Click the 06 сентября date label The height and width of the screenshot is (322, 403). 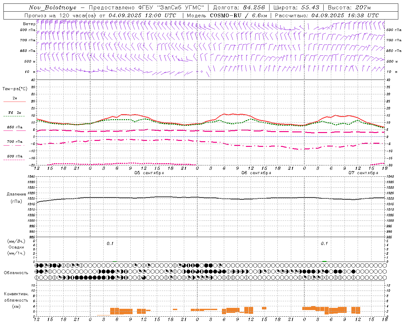256,173
